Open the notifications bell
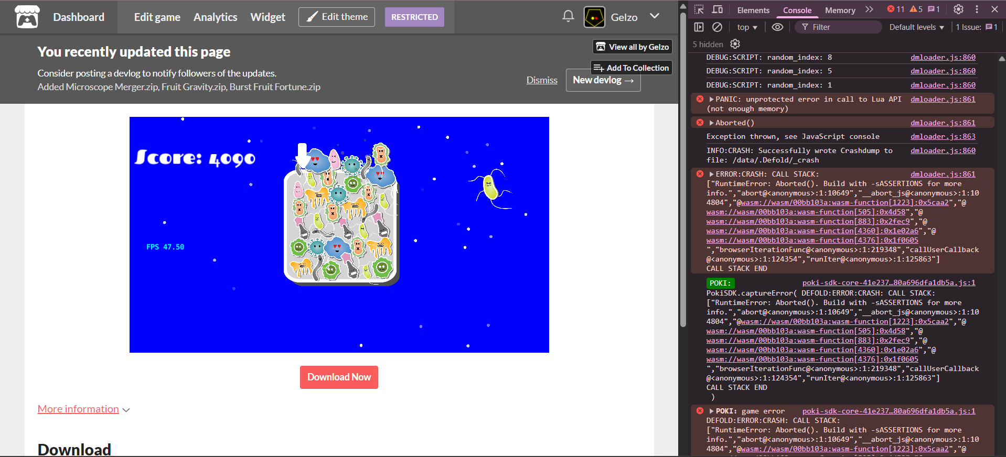The image size is (1006, 457). coord(568,16)
